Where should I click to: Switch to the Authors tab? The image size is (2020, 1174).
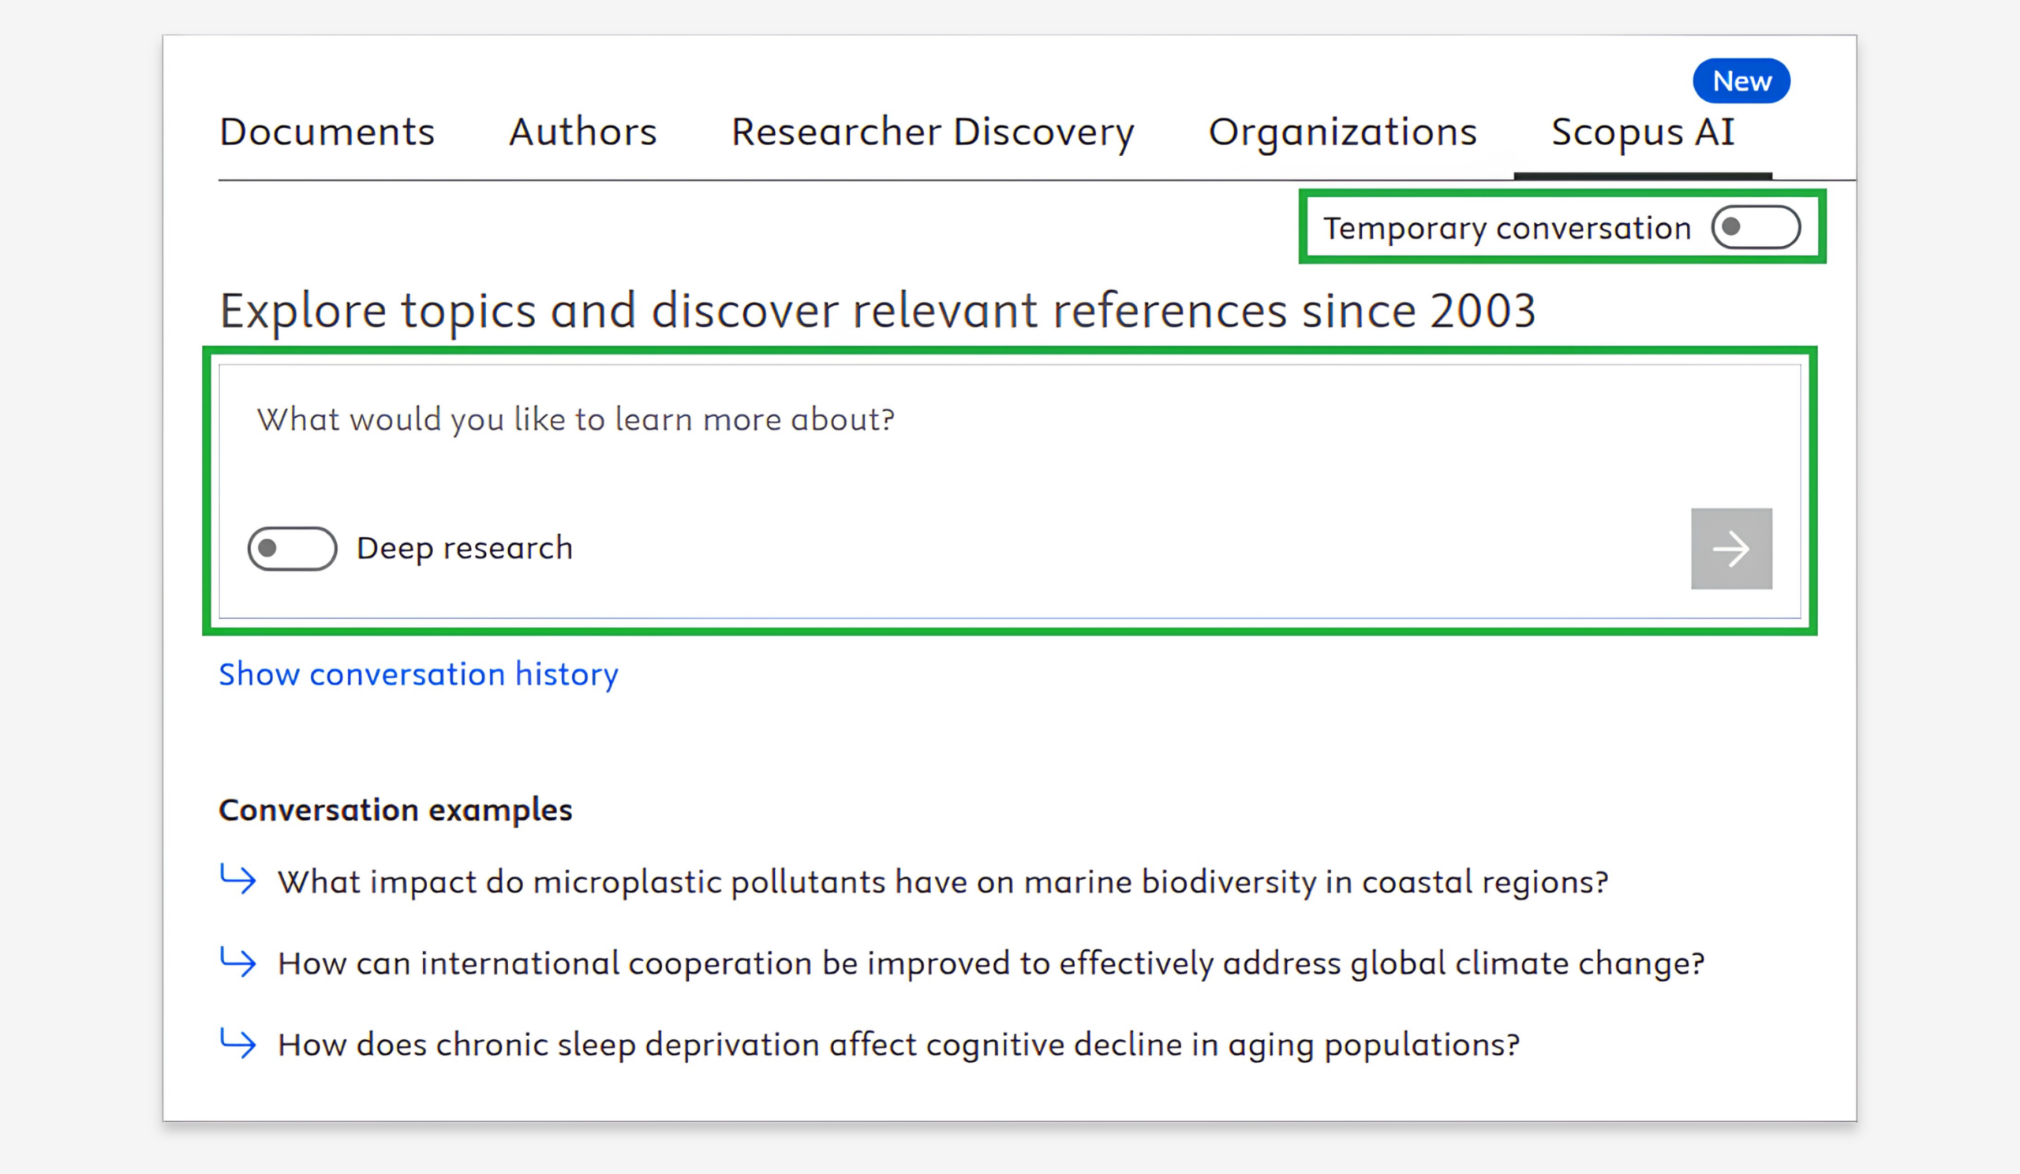point(583,132)
